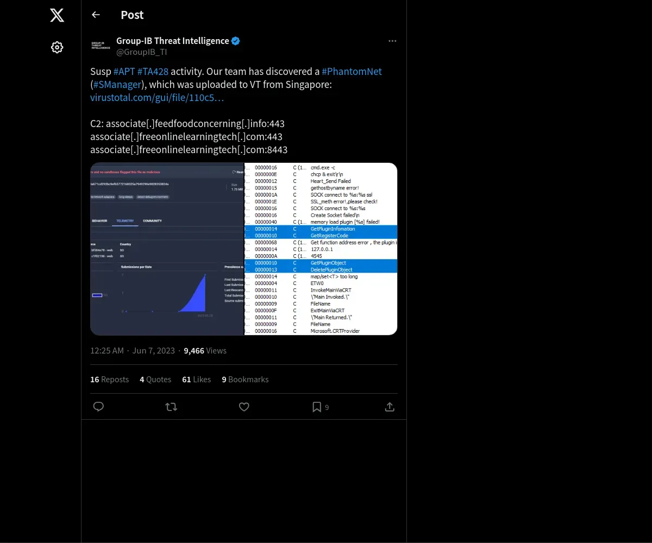Screen dimensions: 652x543
Task: Go back using the arrow icon
Action: point(96,15)
